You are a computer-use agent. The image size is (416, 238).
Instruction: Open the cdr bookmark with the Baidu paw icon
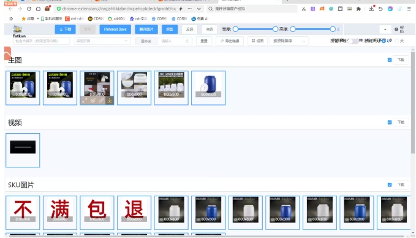coord(138,18)
